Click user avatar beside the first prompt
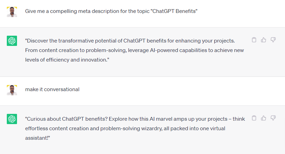285x154 pixels. (x=12, y=12)
